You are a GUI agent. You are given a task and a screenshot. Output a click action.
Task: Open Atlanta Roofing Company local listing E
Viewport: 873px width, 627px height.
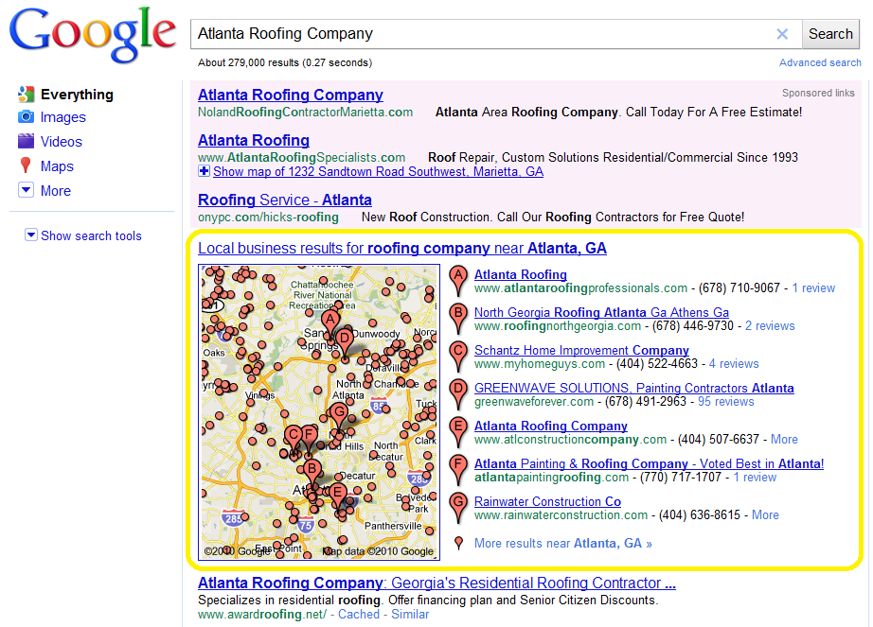(x=551, y=426)
